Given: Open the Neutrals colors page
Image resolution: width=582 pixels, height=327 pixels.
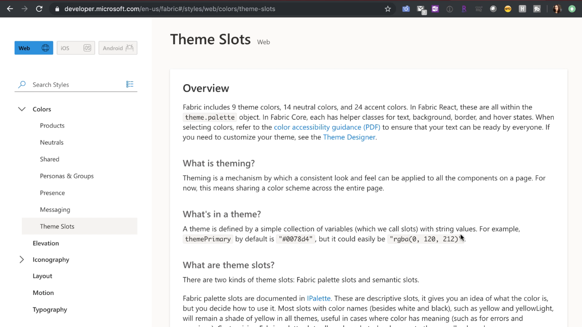Looking at the screenshot, I should click(52, 142).
